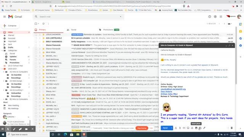Start a New meeting in Meet
The height and width of the screenshot is (137, 244).
pyautogui.click(x=13, y=105)
